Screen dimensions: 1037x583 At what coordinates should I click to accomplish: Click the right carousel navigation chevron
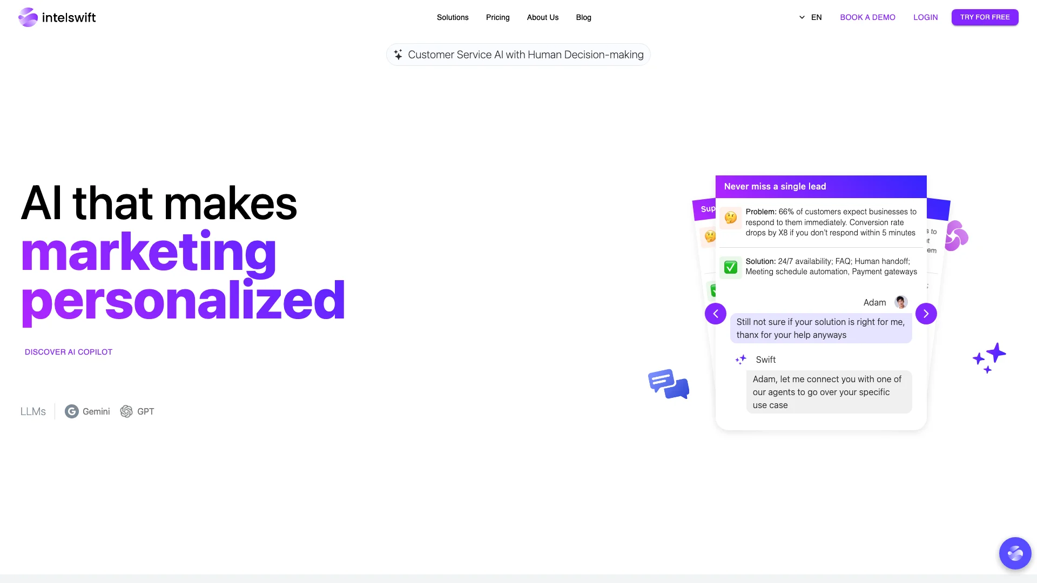coord(927,313)
